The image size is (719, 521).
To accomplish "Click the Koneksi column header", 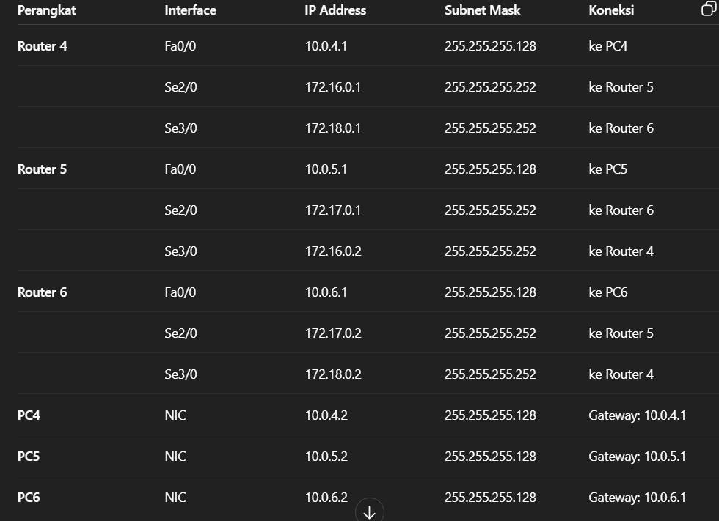I will (611, 10).
